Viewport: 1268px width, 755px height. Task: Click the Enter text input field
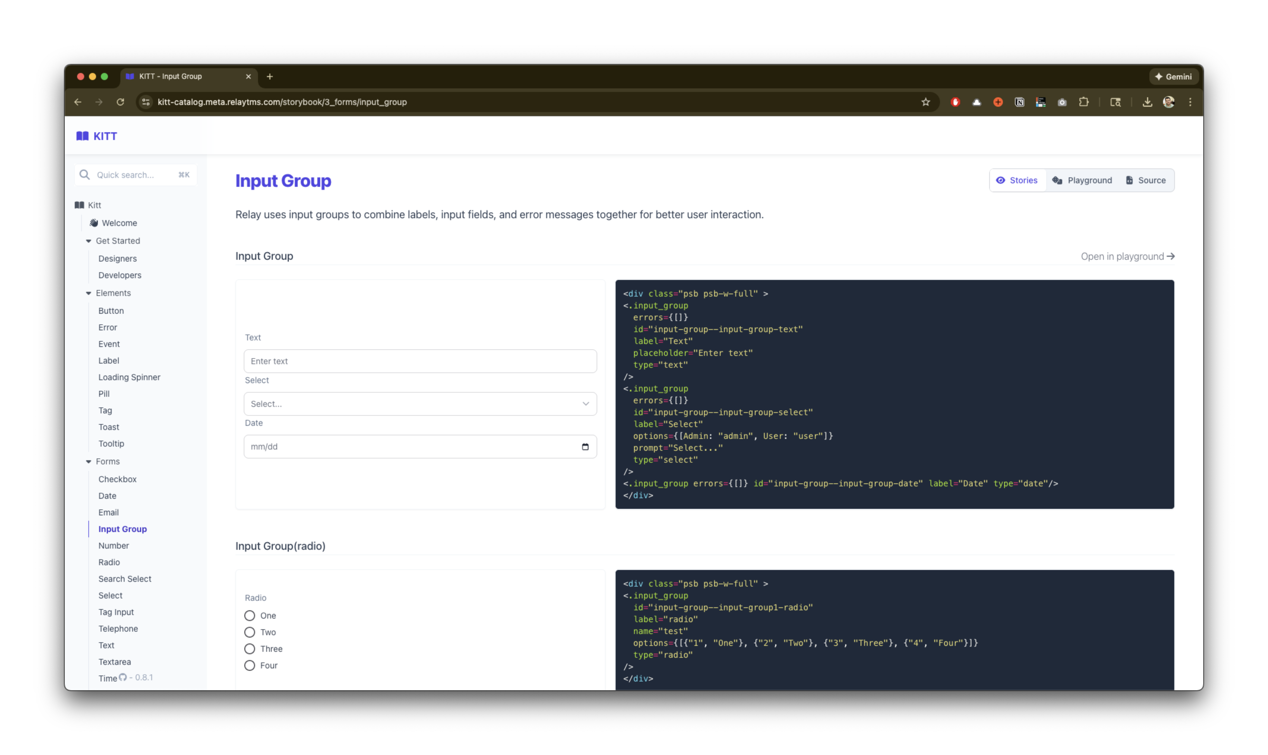pyautogui.click(x=420, y=361)
